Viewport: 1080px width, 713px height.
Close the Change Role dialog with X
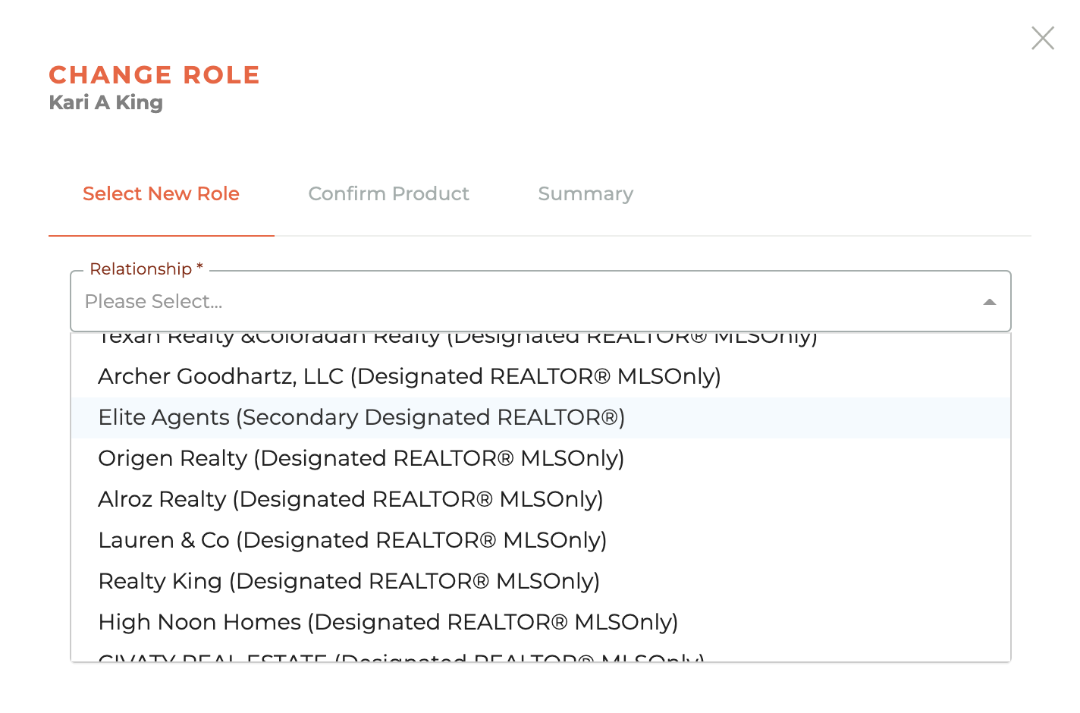tap(1043, 38)
